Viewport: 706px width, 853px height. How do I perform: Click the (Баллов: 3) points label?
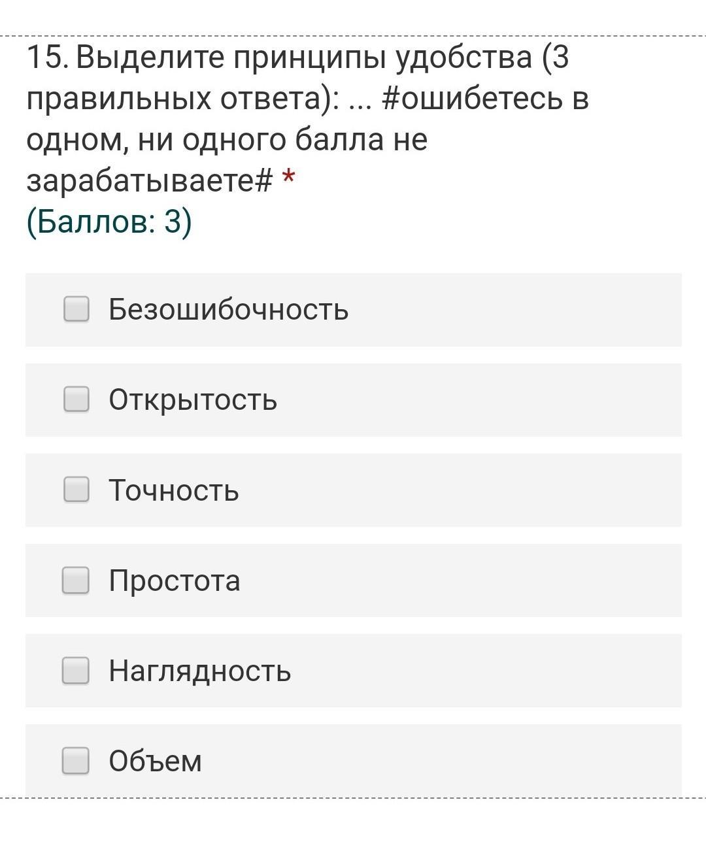tap(109, 222)
